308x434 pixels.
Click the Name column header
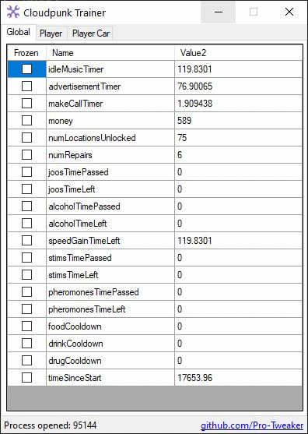tap(110, 53)
